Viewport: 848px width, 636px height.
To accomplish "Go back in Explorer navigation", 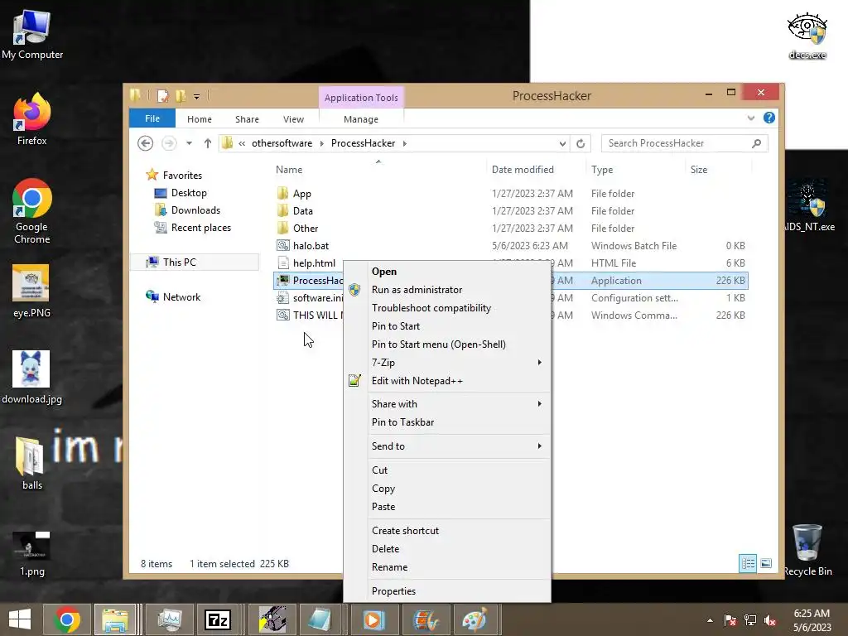I will coord(145,143).
